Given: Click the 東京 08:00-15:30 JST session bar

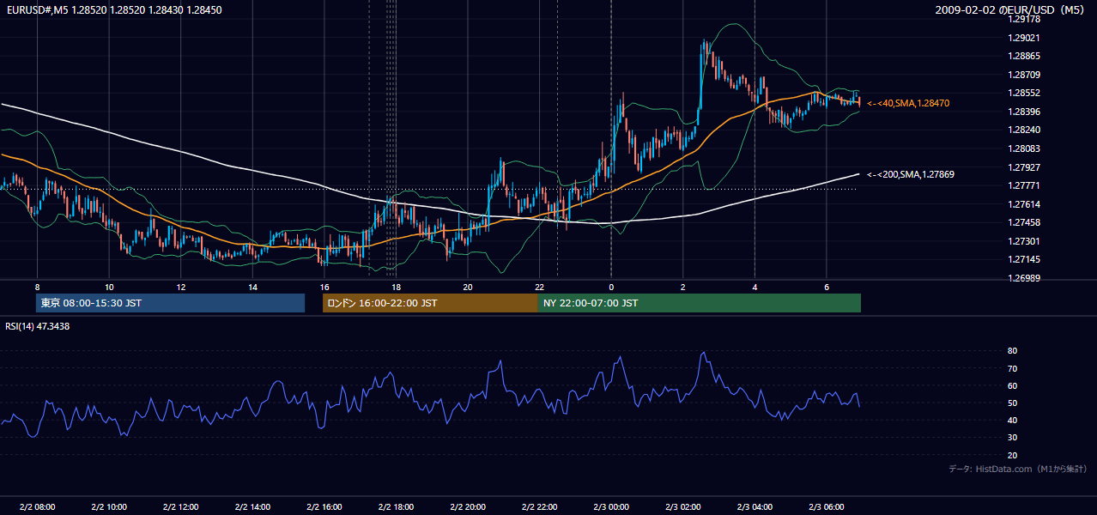Looking at the screenshot, I should pyautogui.click(x=170, y=303).
